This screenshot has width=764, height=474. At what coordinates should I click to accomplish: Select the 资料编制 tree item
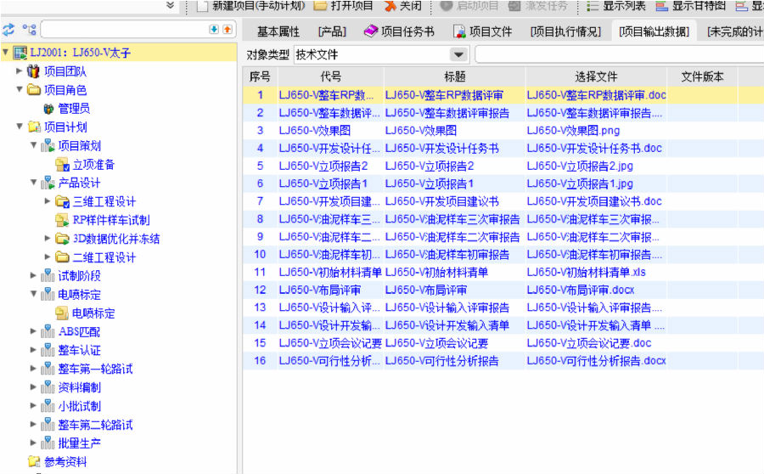point(80,387)
